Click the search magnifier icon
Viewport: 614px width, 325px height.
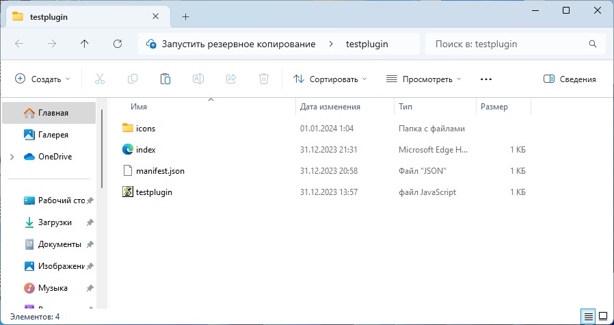click(x=593, y=44)
